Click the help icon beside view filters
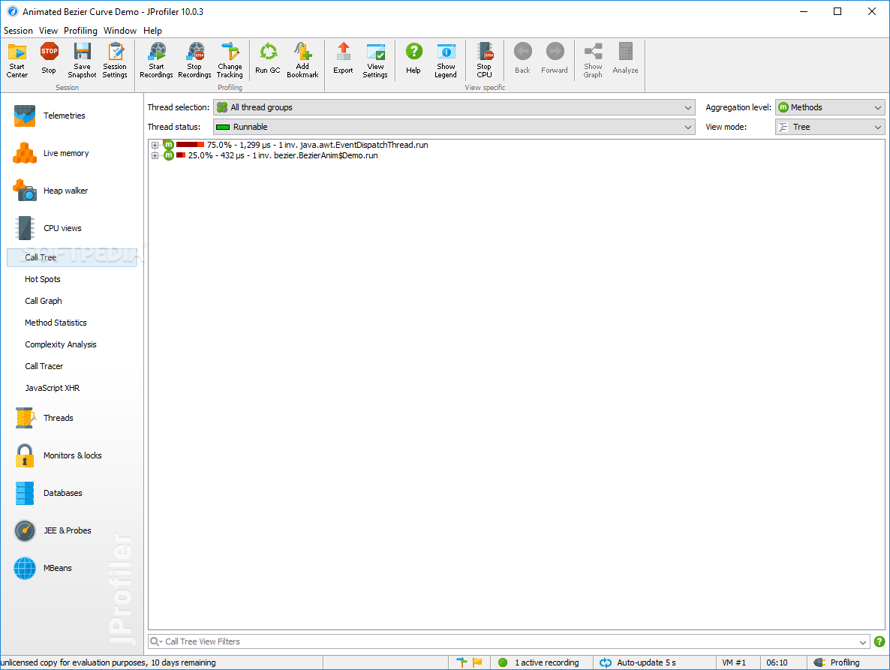Viewport: 890px width, 670px height. pyautogui.click(x=879, y=641)
